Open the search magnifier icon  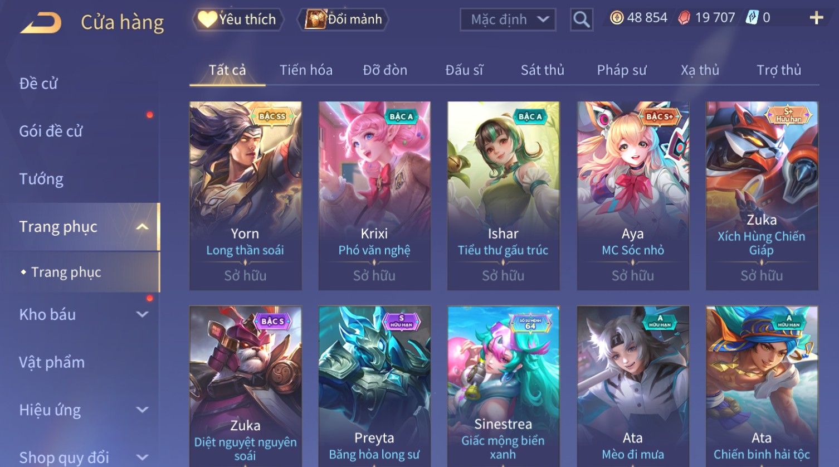581,20
